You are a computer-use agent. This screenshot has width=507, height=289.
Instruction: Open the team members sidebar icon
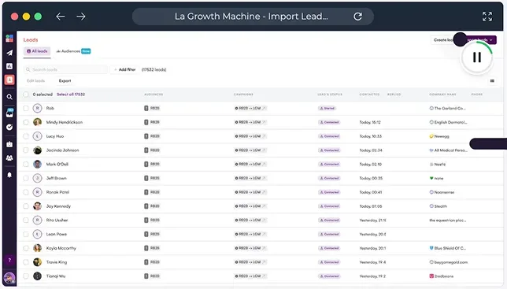click(x=9, y=158)
